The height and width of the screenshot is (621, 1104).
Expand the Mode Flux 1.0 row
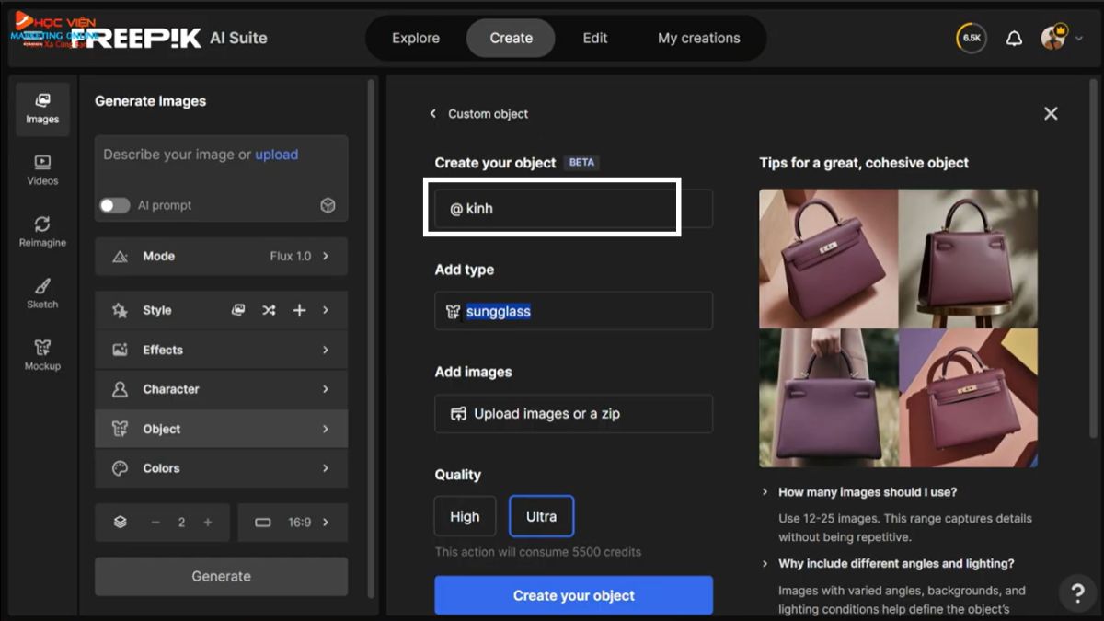[221, 256]
